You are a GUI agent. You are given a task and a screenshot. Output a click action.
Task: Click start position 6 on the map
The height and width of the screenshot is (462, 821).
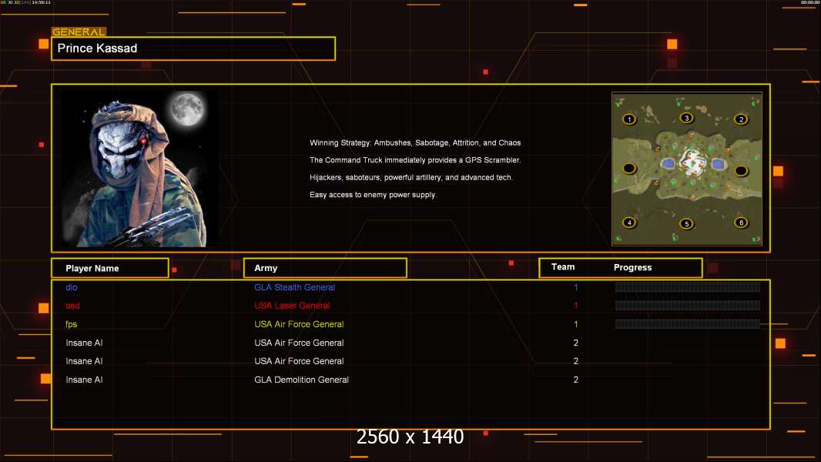coord(741,223)
